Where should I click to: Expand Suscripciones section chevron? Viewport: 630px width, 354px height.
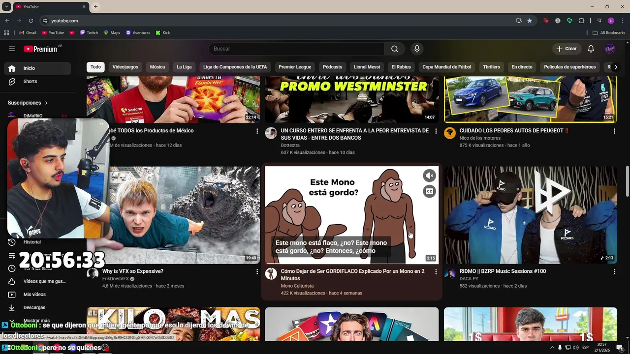(46, 103)
